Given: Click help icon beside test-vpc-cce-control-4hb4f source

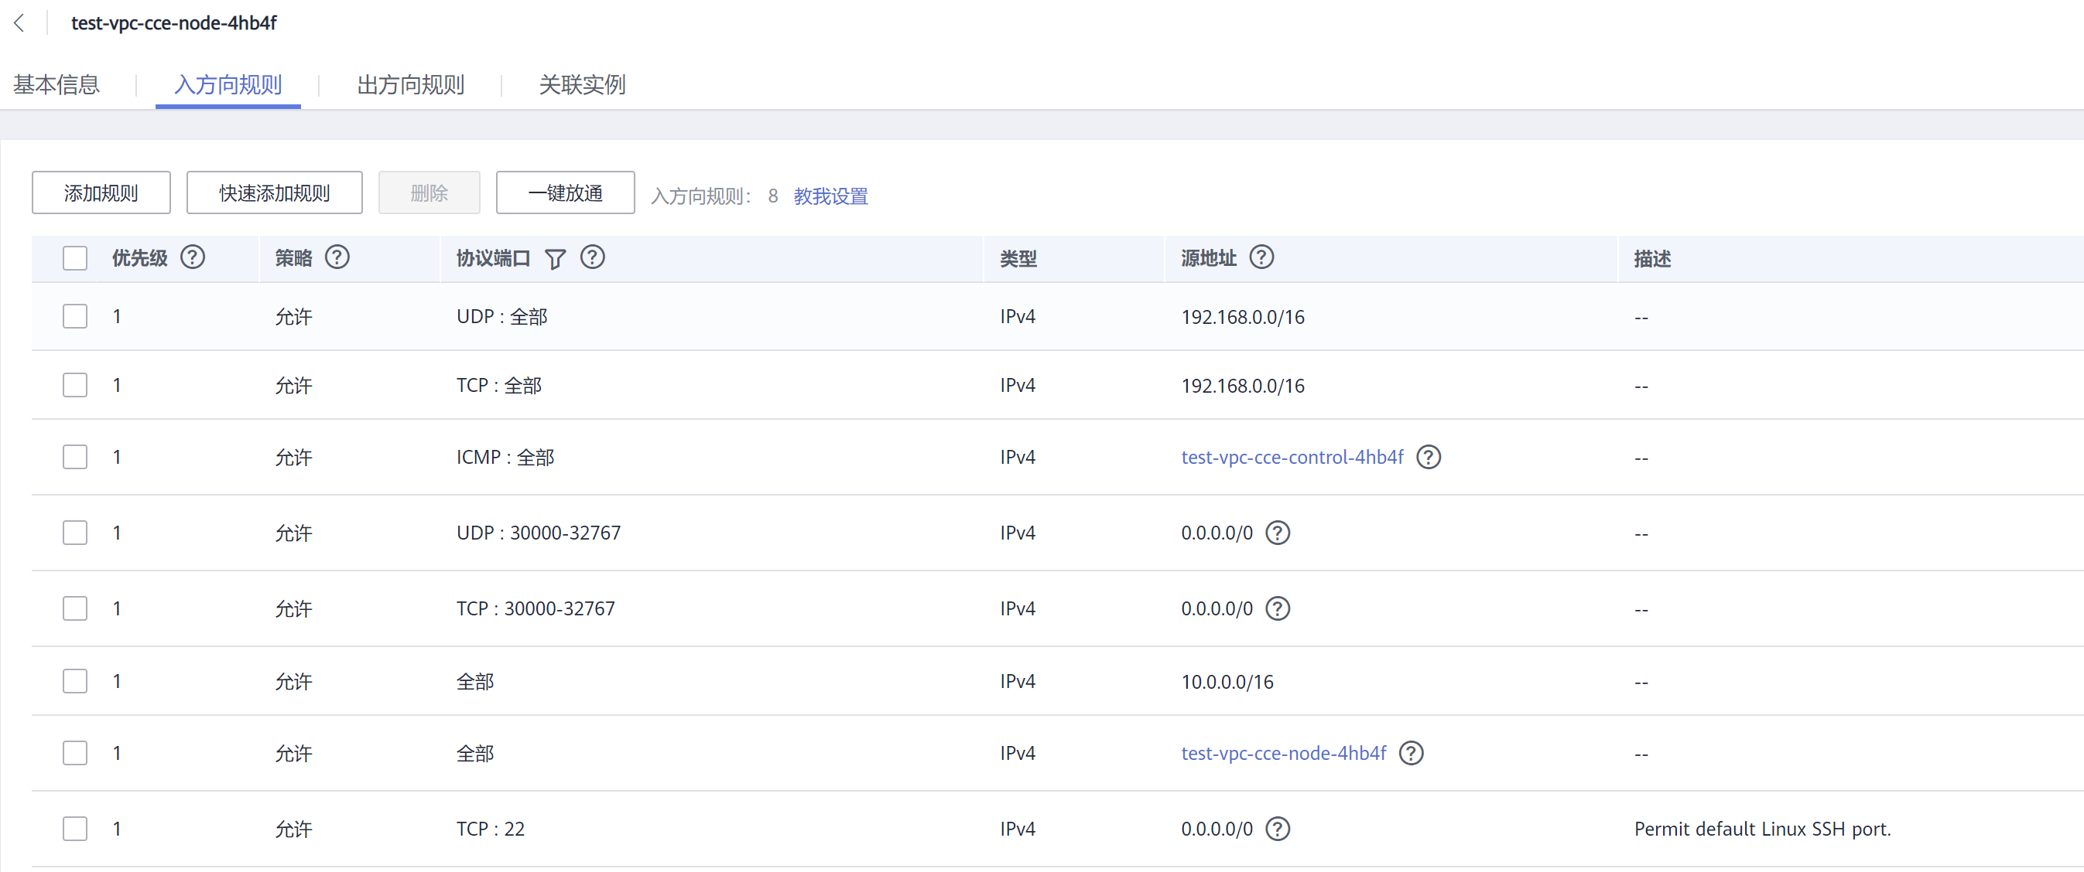Looking at the screenshot, I should click(1428, 458).
